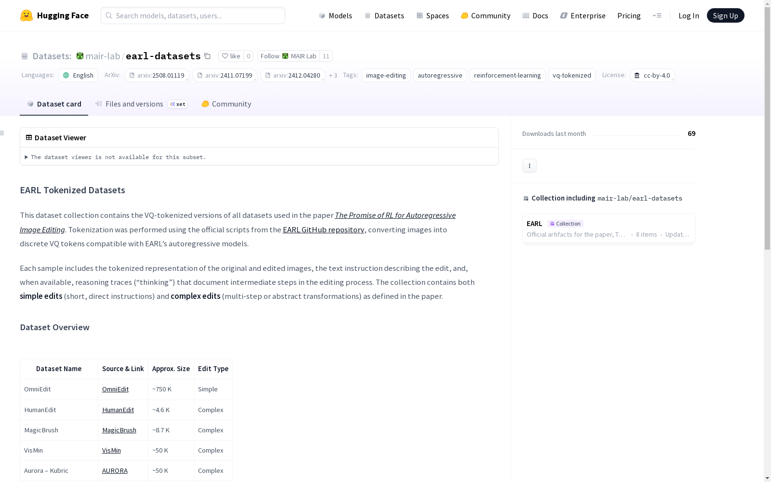771x482 pixels.
Task: Copy dataset name with the copy icon
Action: tap(207, 56)
